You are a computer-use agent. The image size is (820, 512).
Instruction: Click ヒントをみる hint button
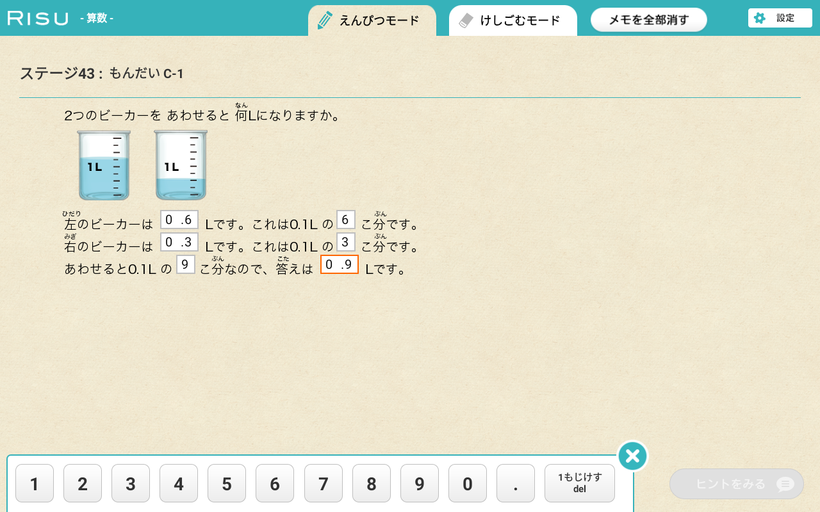pyautogui.click(x=736, y=484)
